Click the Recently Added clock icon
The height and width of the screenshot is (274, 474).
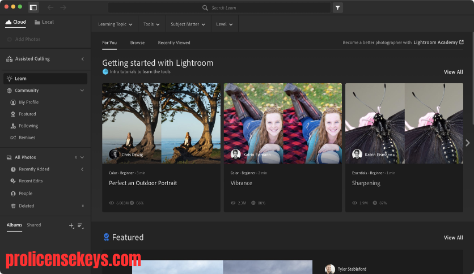[13, 169]
